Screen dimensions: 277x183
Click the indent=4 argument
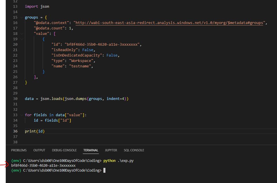point(115,98)
